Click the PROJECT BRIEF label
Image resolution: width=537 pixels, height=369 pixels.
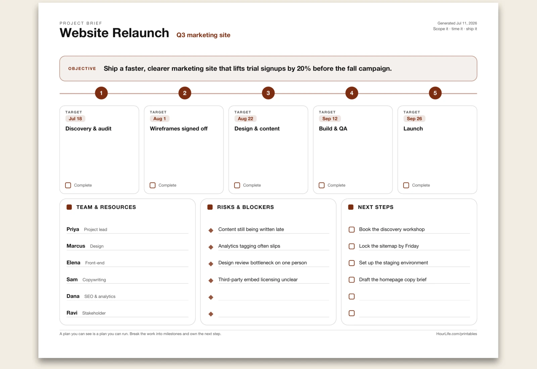[81, 23]
